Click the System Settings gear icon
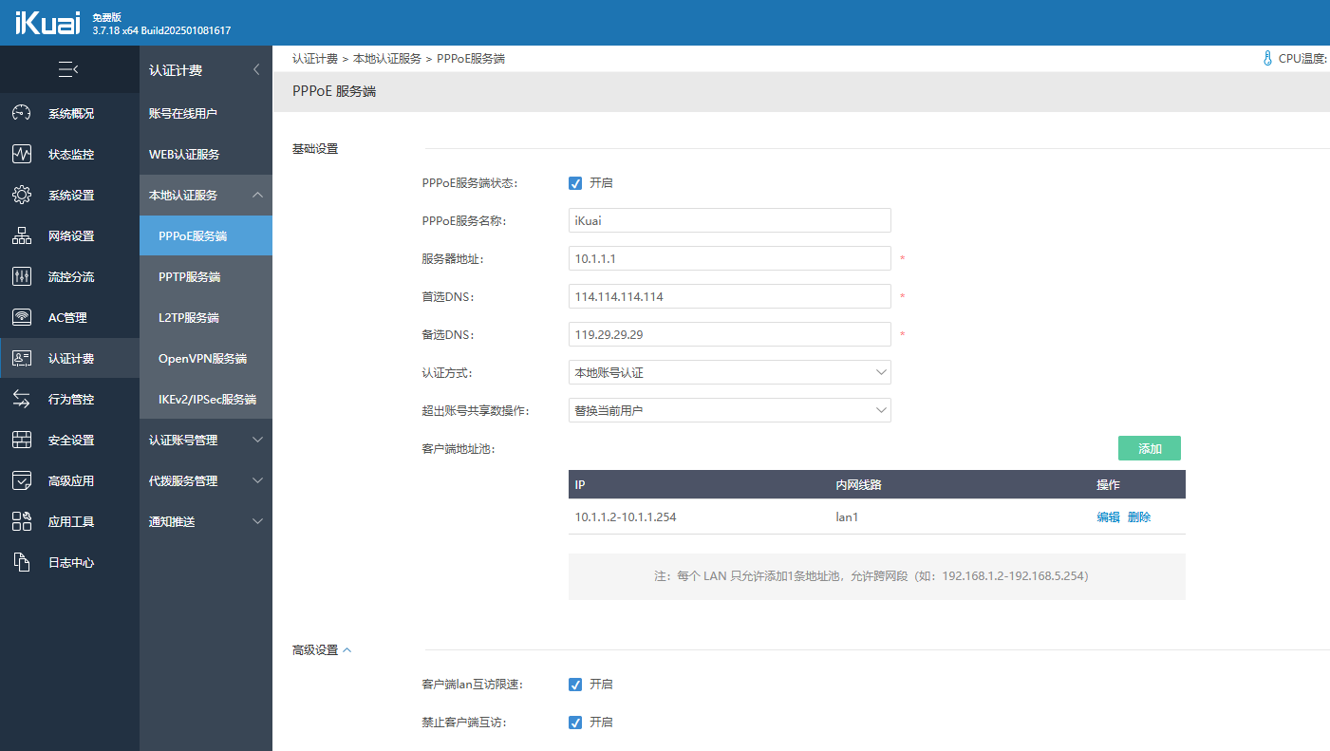This screenshot has width=1330, height=751. point(22,196)
